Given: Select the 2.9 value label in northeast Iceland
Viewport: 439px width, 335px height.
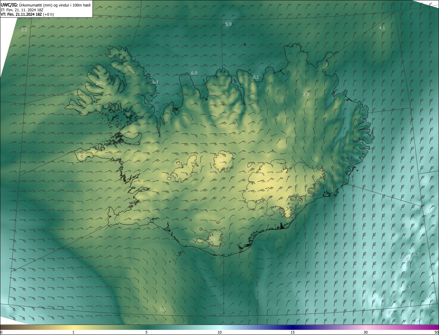Looking at the screenshot, I should pyautogui.click(x=306, y=94).
